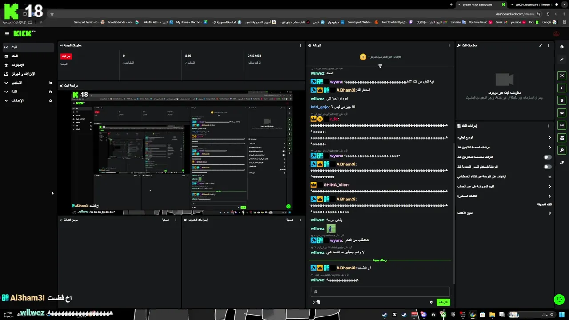Open the AI chat moderation external link

549,176
